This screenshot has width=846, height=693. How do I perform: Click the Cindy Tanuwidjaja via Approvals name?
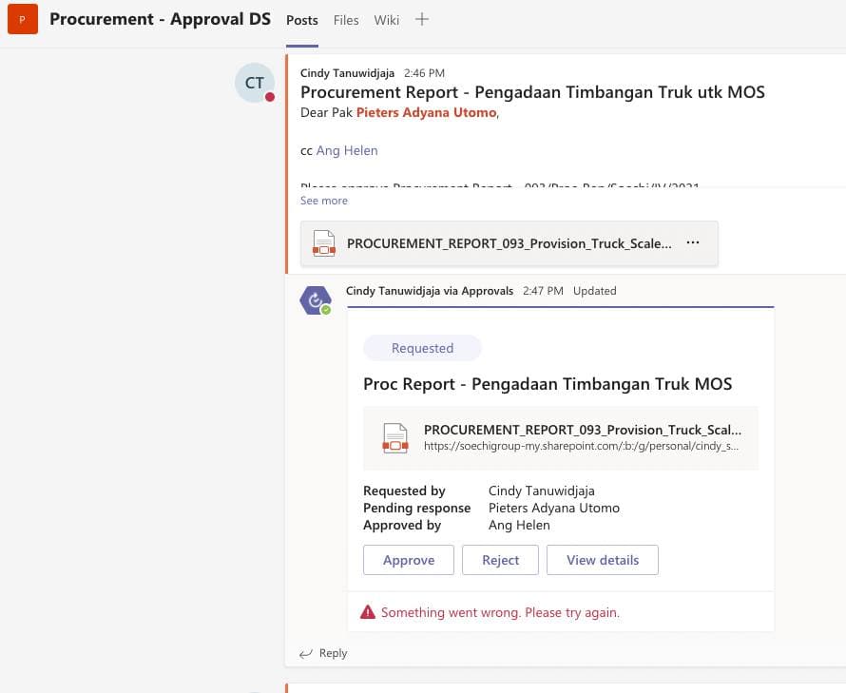point(430,291)
